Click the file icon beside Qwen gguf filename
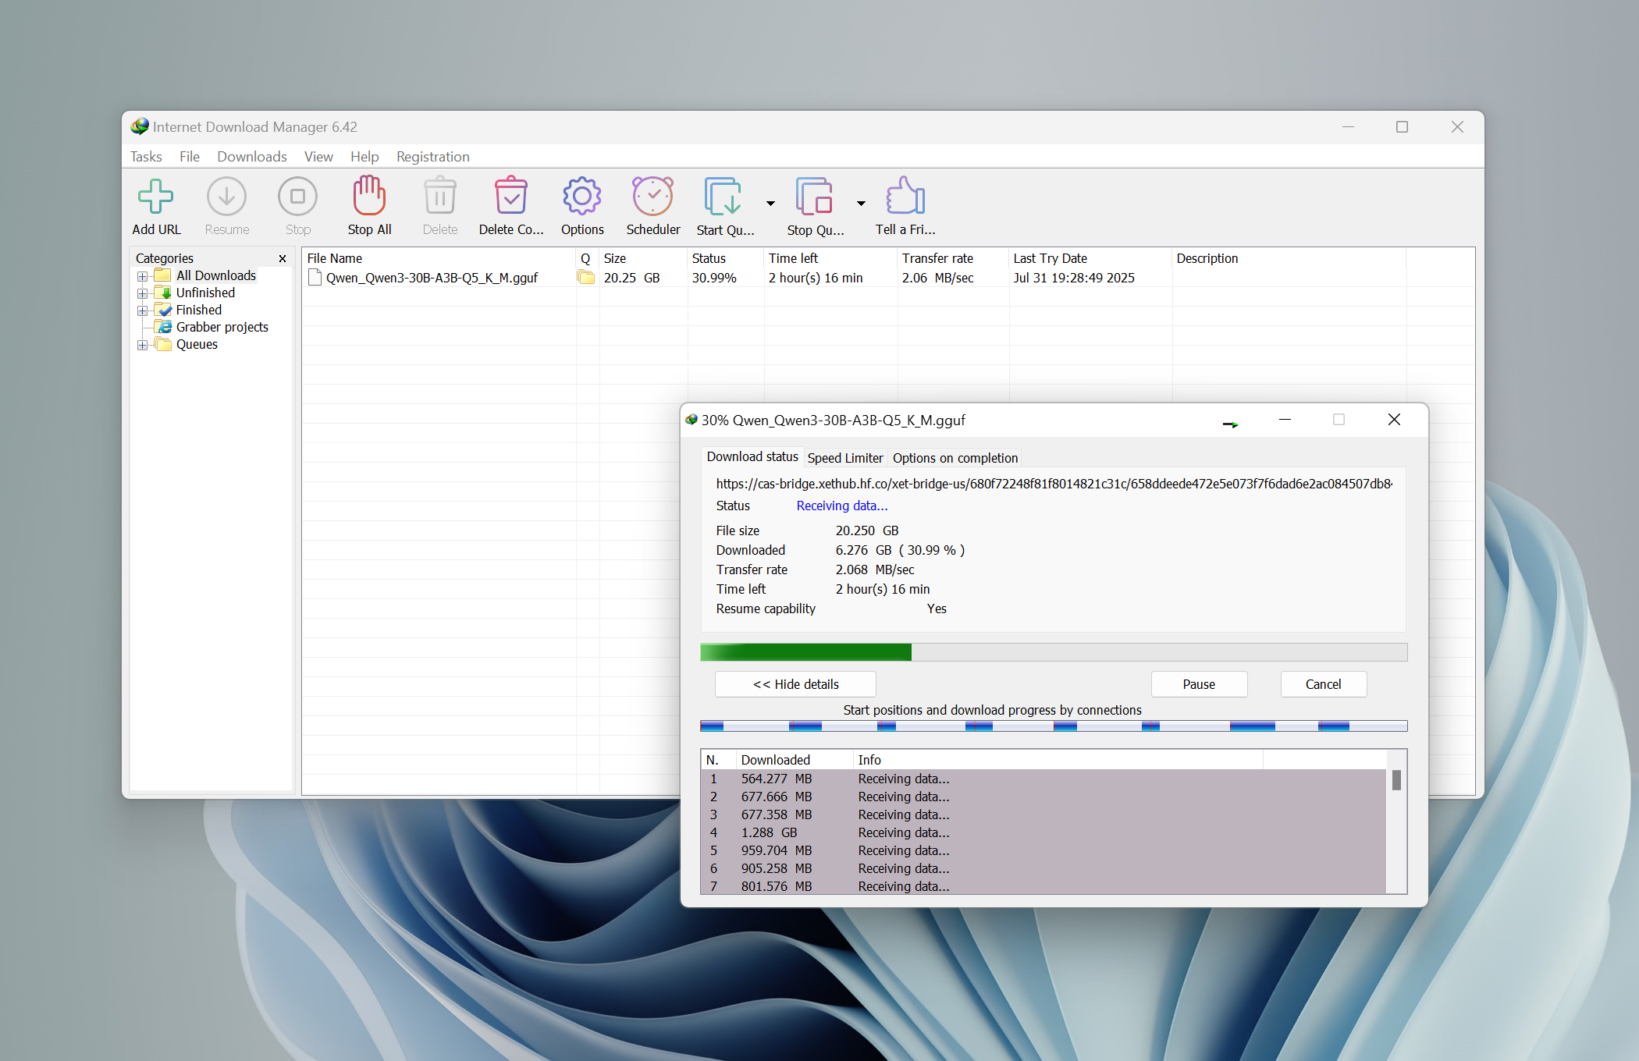Screen dimensions: 1639x1061 (x=315, y=277)
